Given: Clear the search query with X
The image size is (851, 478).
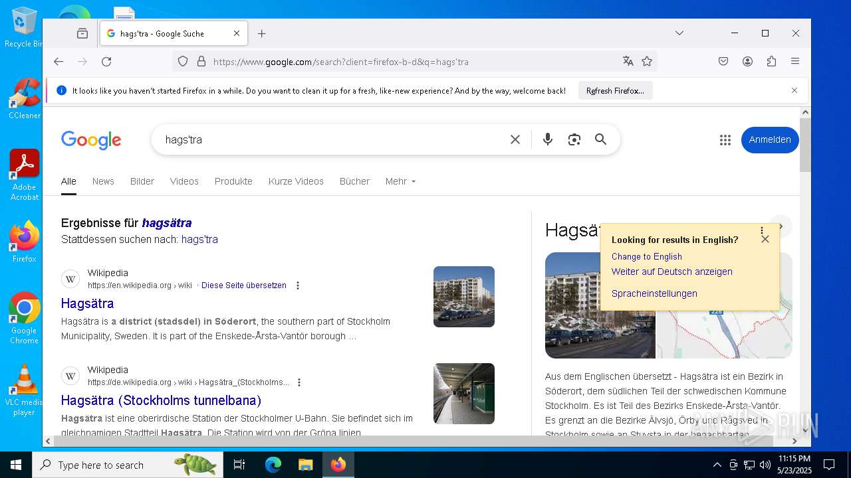Looking at the screenshot, I should click(x=515, y=139).
